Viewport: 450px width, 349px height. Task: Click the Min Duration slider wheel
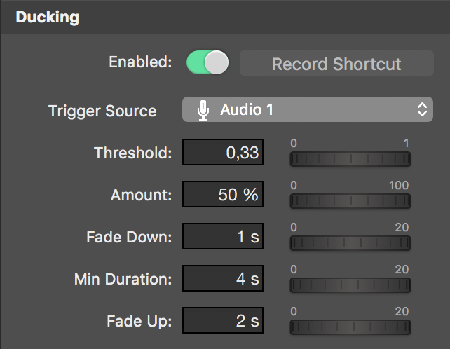tap(350, 285)
